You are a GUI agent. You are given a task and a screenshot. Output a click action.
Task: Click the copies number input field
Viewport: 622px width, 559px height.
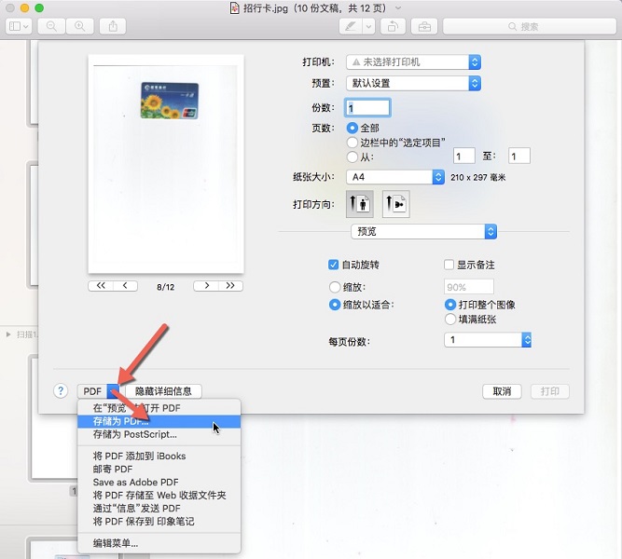click(x=367, y=107)
